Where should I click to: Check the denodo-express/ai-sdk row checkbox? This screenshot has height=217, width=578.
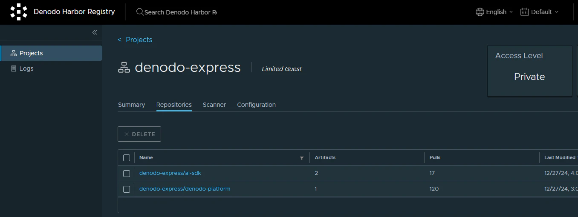click(x=127, y=174)
